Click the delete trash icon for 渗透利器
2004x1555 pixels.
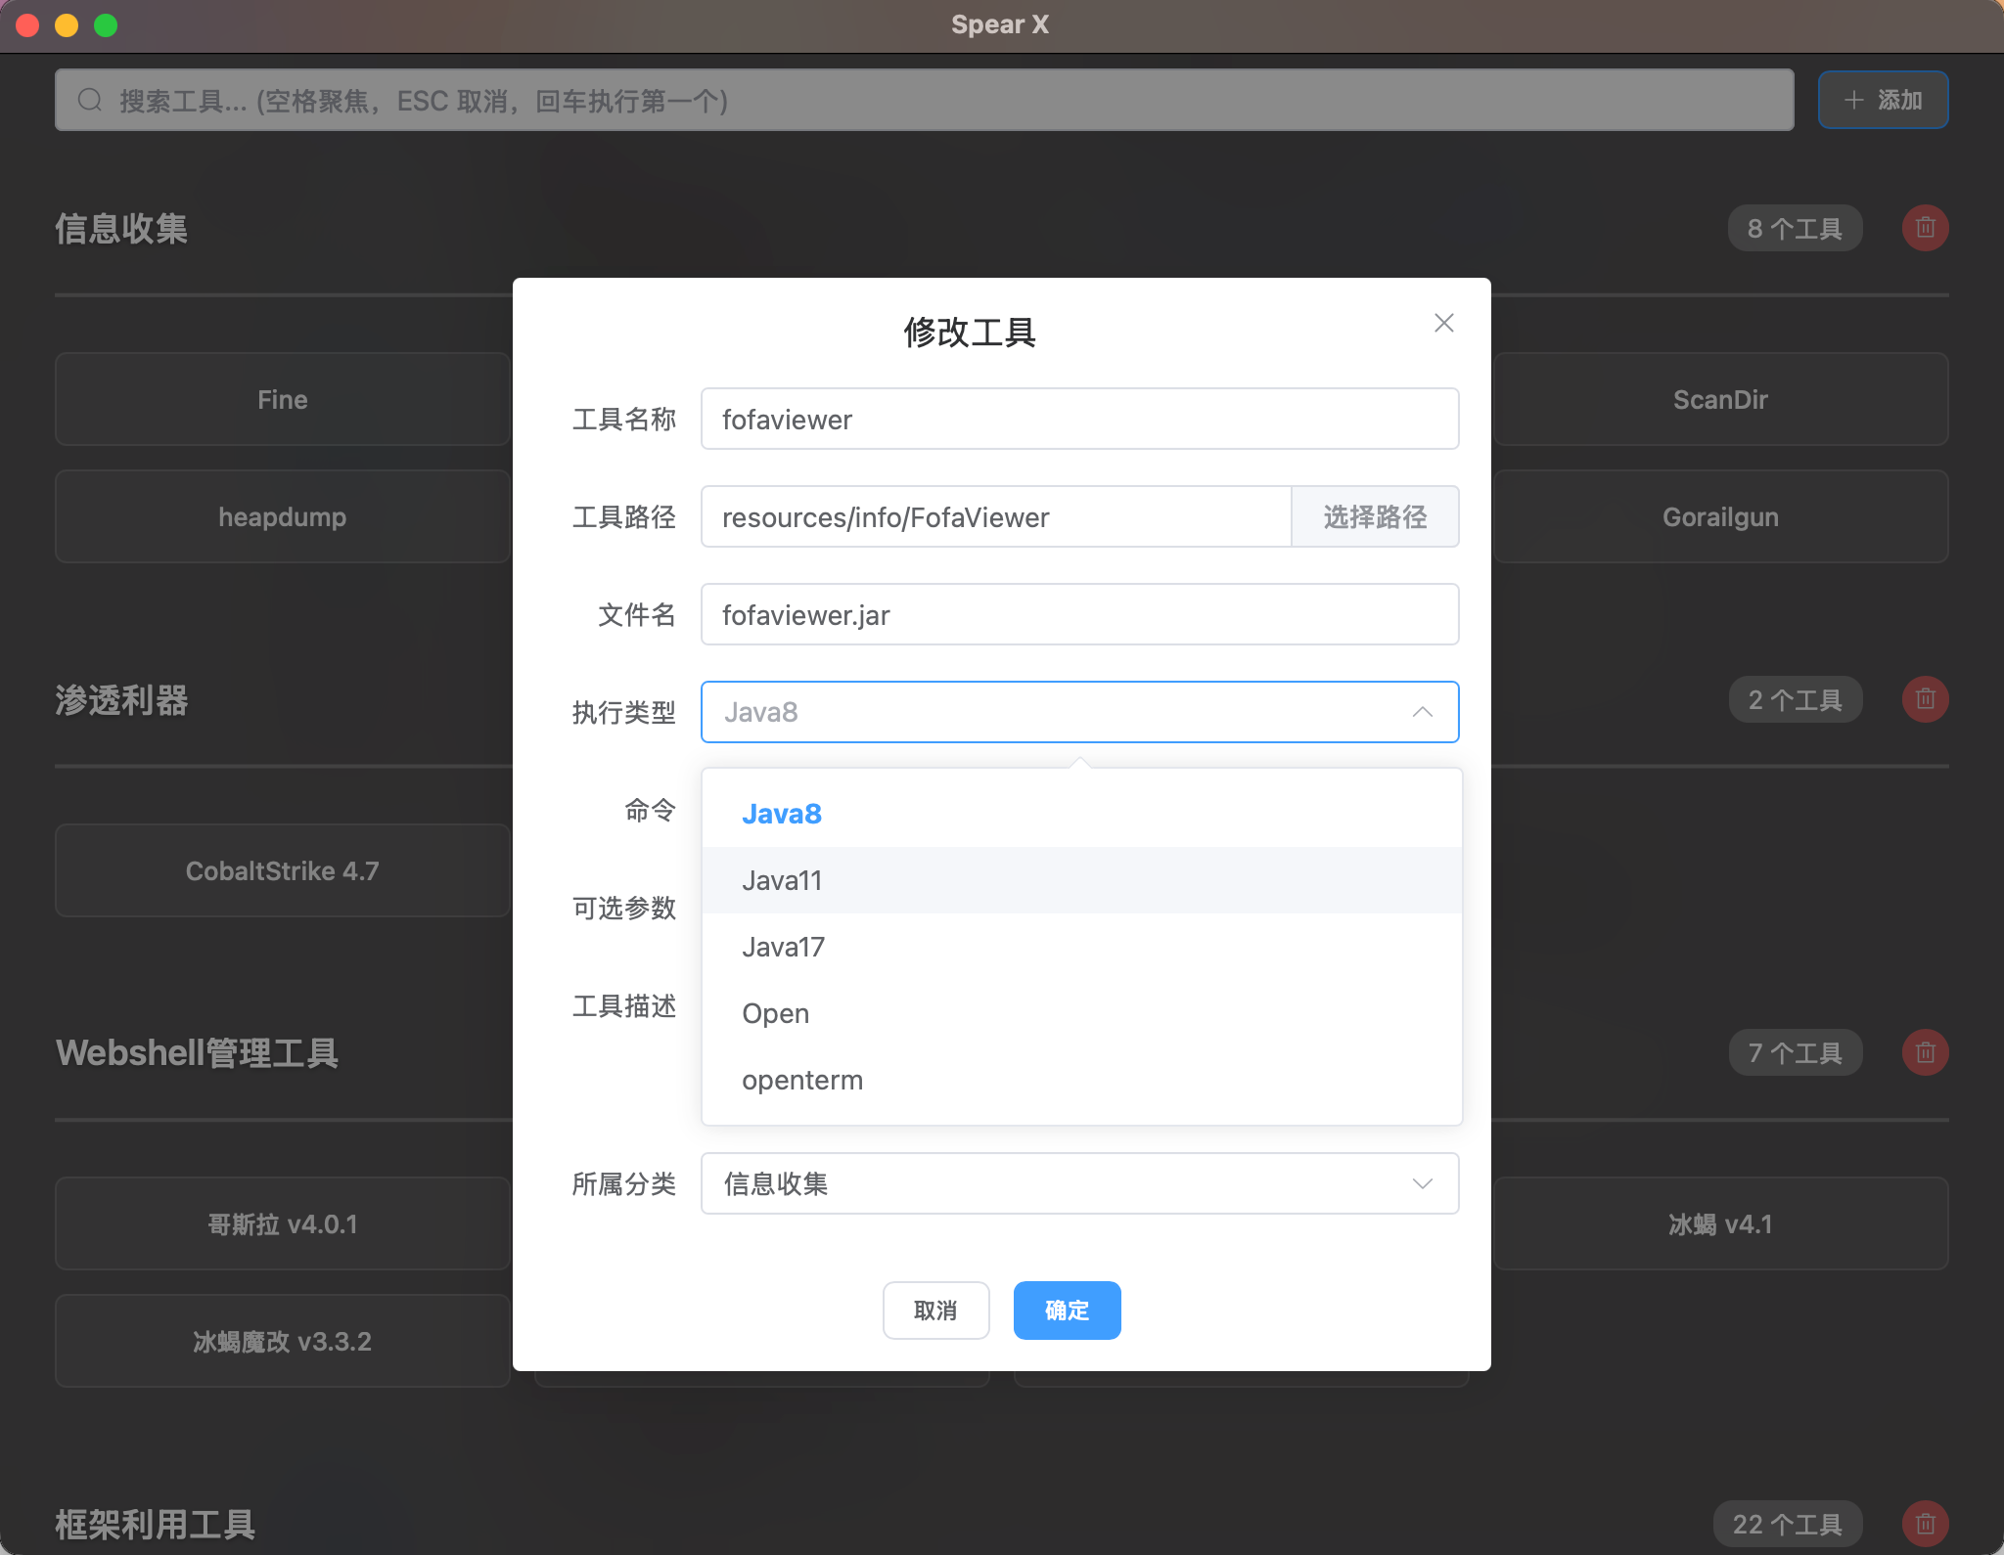[1923, 699]
